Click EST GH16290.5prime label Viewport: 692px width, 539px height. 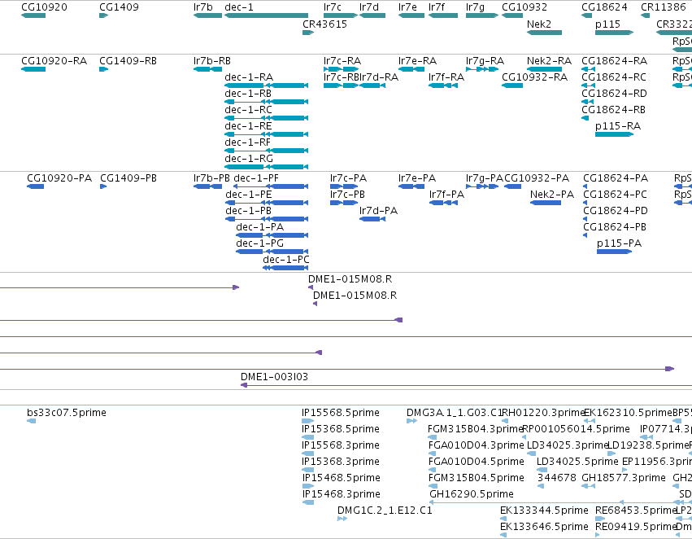tap(472, 494)
